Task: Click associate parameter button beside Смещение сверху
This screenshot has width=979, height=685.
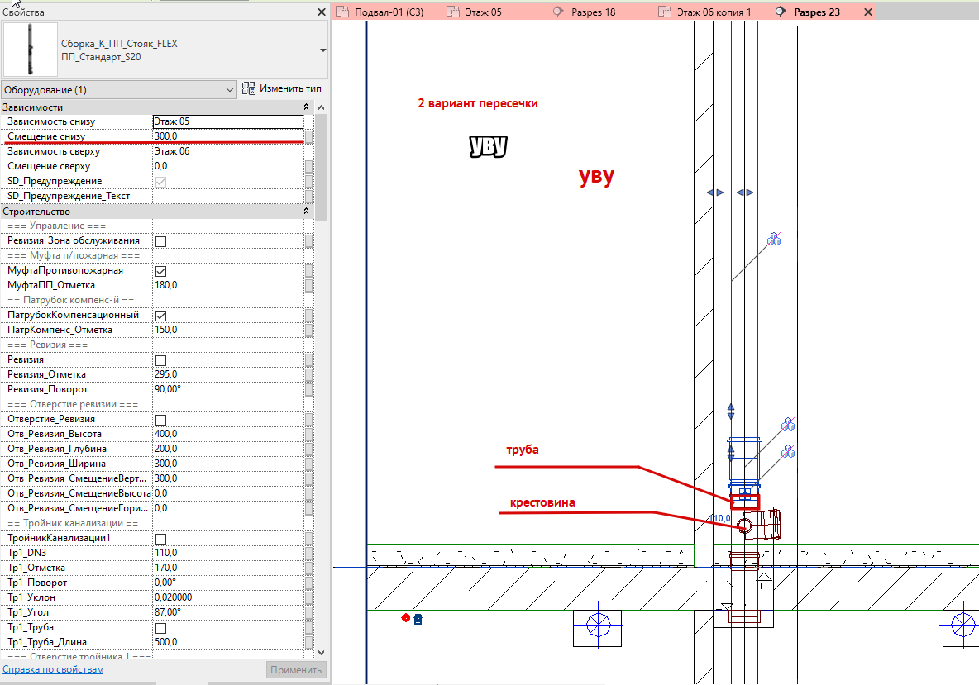Action: (x=309, y=167)
